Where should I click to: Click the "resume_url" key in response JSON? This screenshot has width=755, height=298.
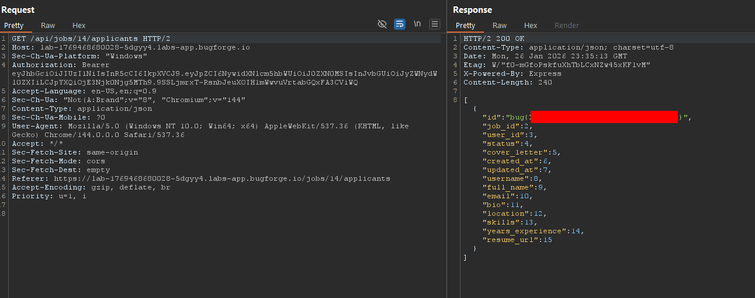click(508, 240)
